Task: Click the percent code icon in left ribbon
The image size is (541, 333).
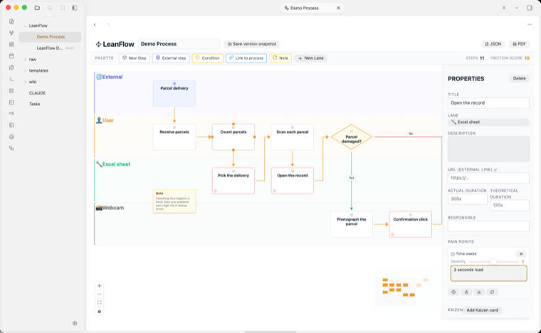Action: (x=11, y=113)
